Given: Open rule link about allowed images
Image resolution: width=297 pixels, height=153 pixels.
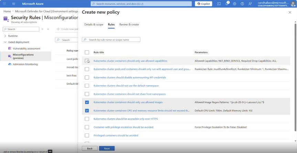Looking at the screenshot, I should point(128,102).
